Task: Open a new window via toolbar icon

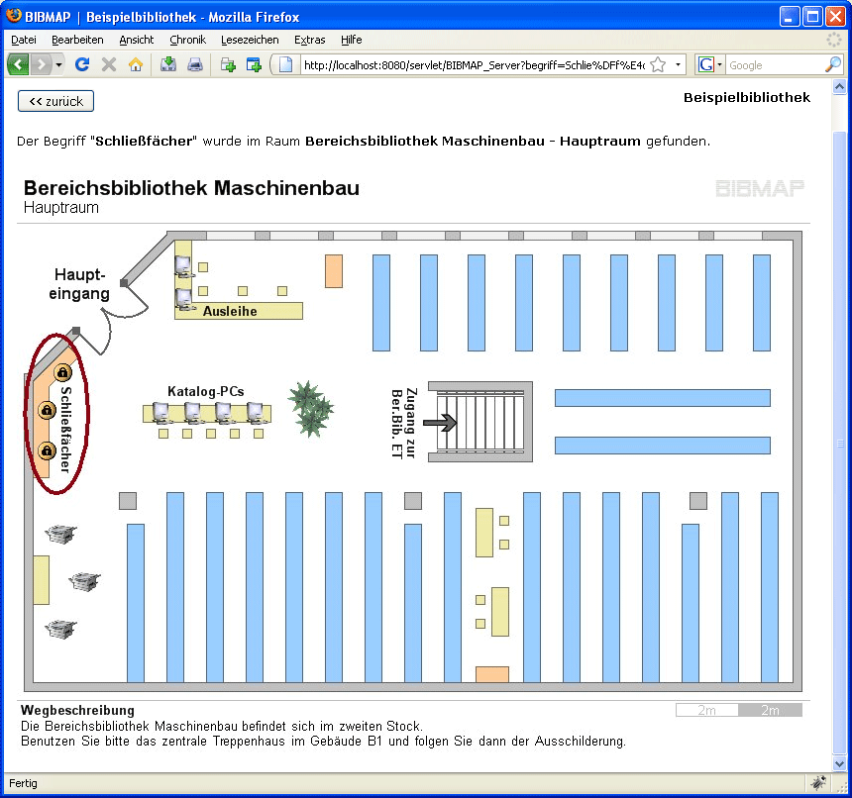Action: pos(254,65)
